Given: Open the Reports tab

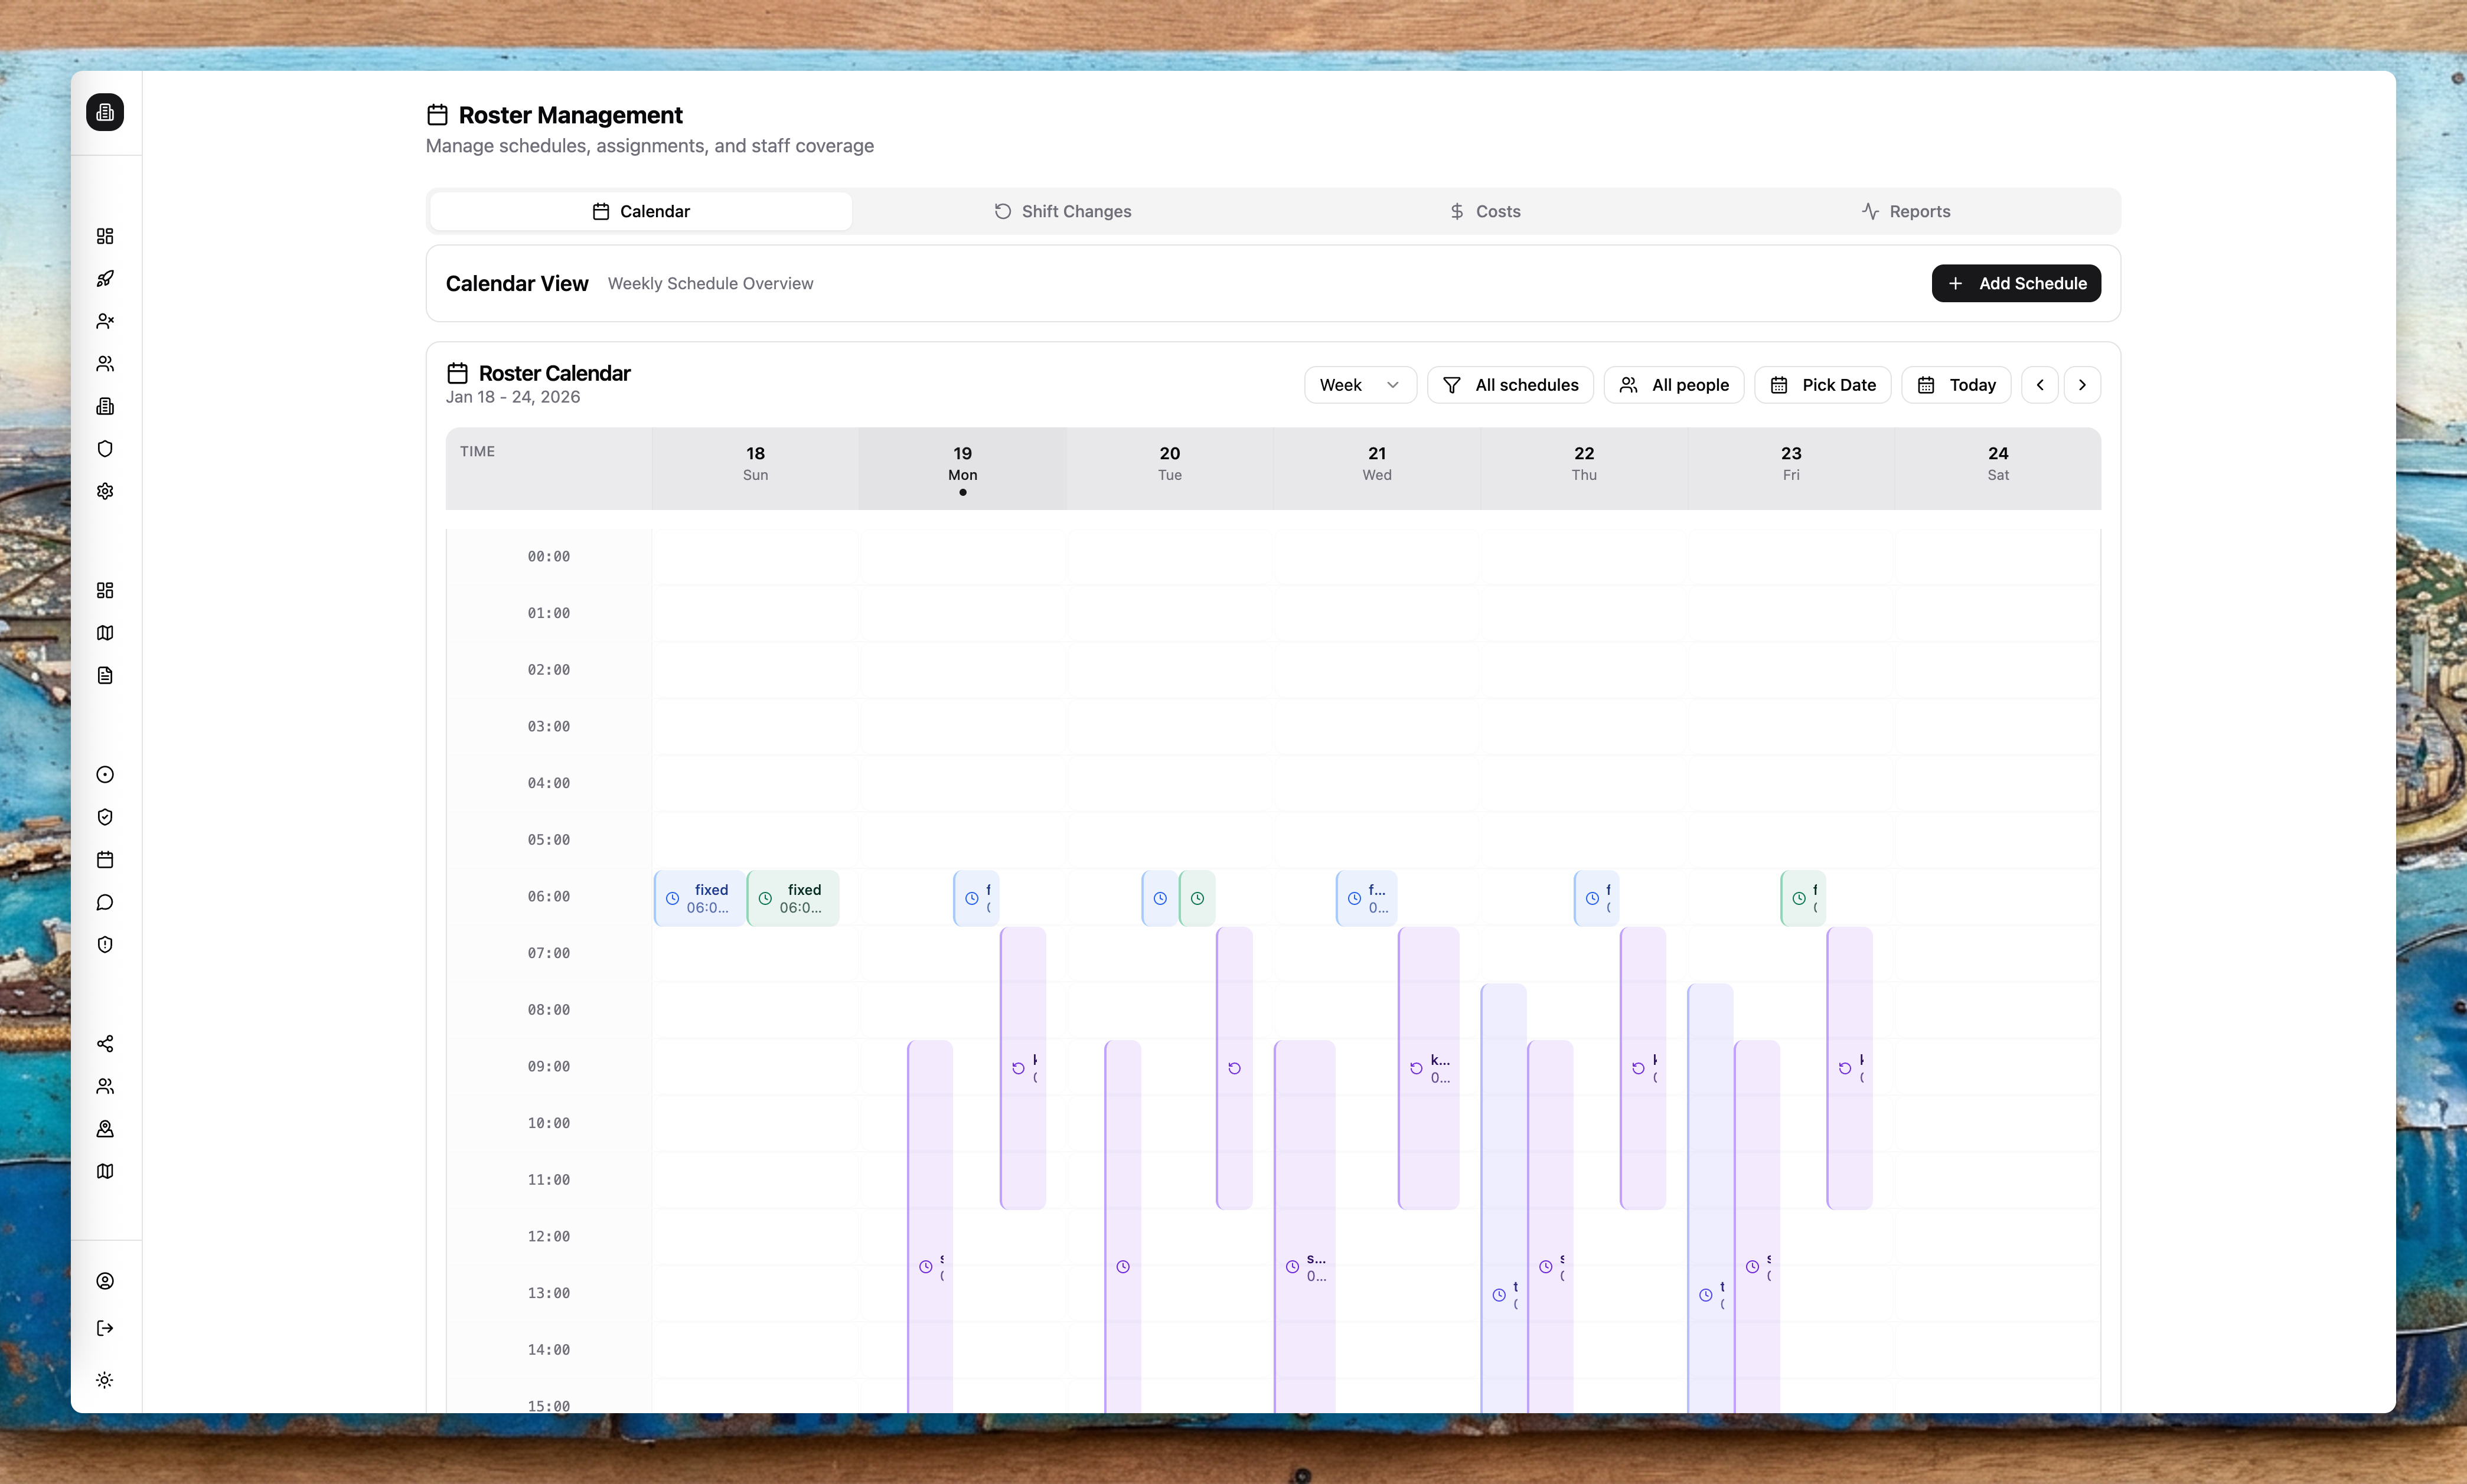Looking at the screenshot, I should pyautogui.click(x=1906, y=211).
